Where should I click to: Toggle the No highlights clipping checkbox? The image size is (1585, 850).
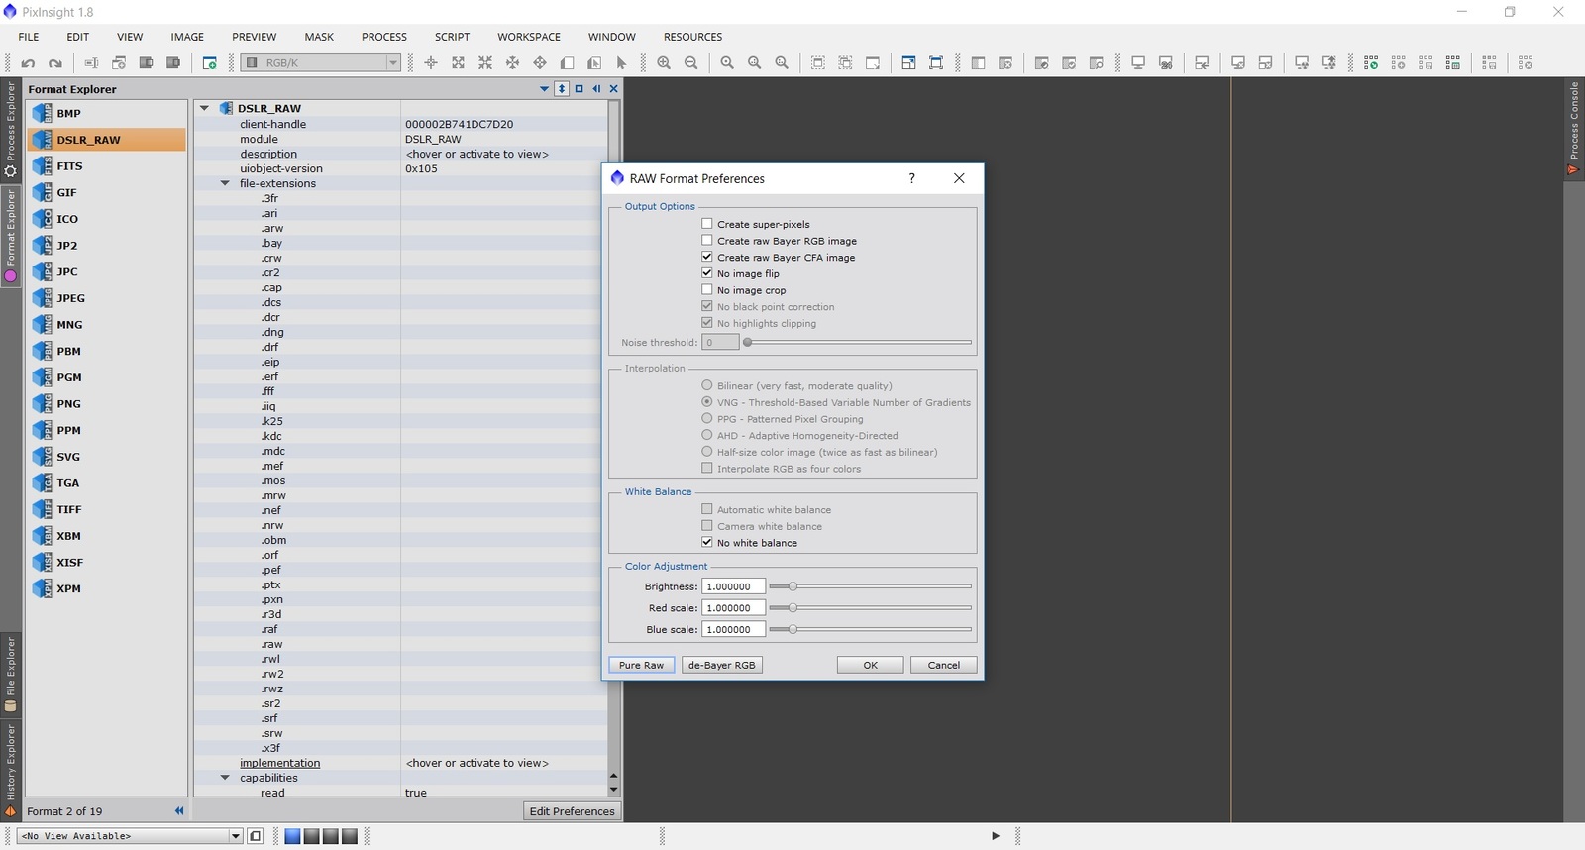click(x=707, y=323)
